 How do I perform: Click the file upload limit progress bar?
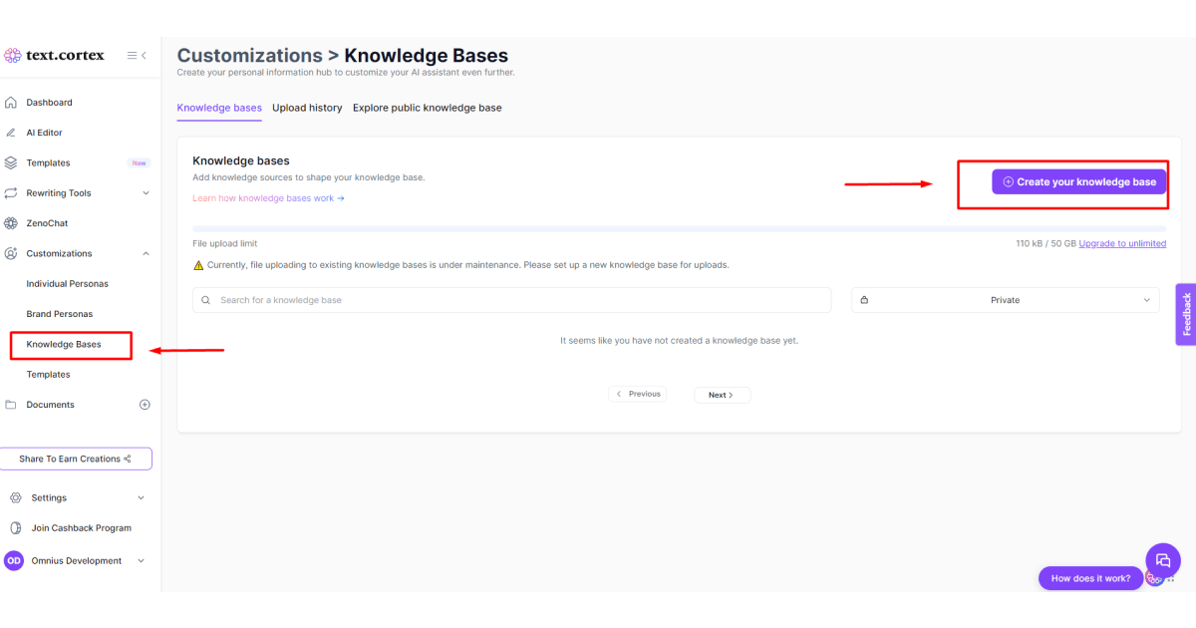[680, 229]
